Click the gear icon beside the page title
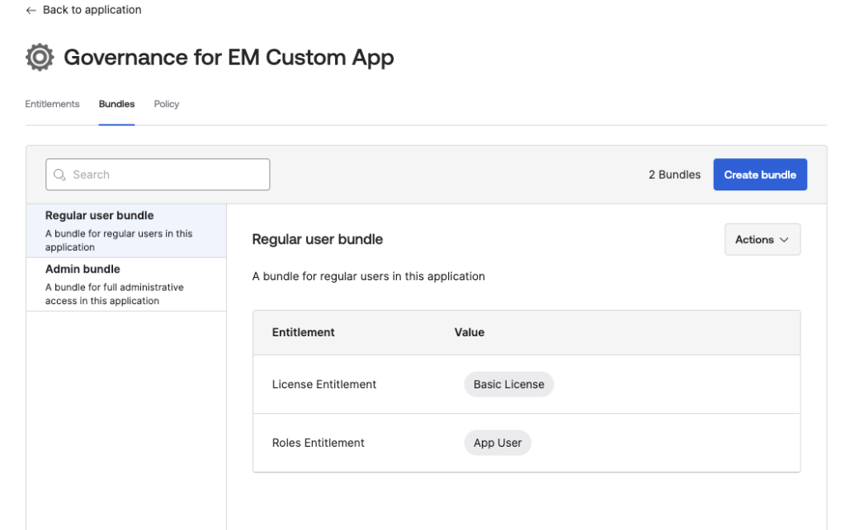Viewport: 845px width, 530px height. coord(40,58)
